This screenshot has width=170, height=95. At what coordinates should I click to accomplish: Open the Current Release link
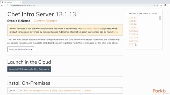(45, 21)
